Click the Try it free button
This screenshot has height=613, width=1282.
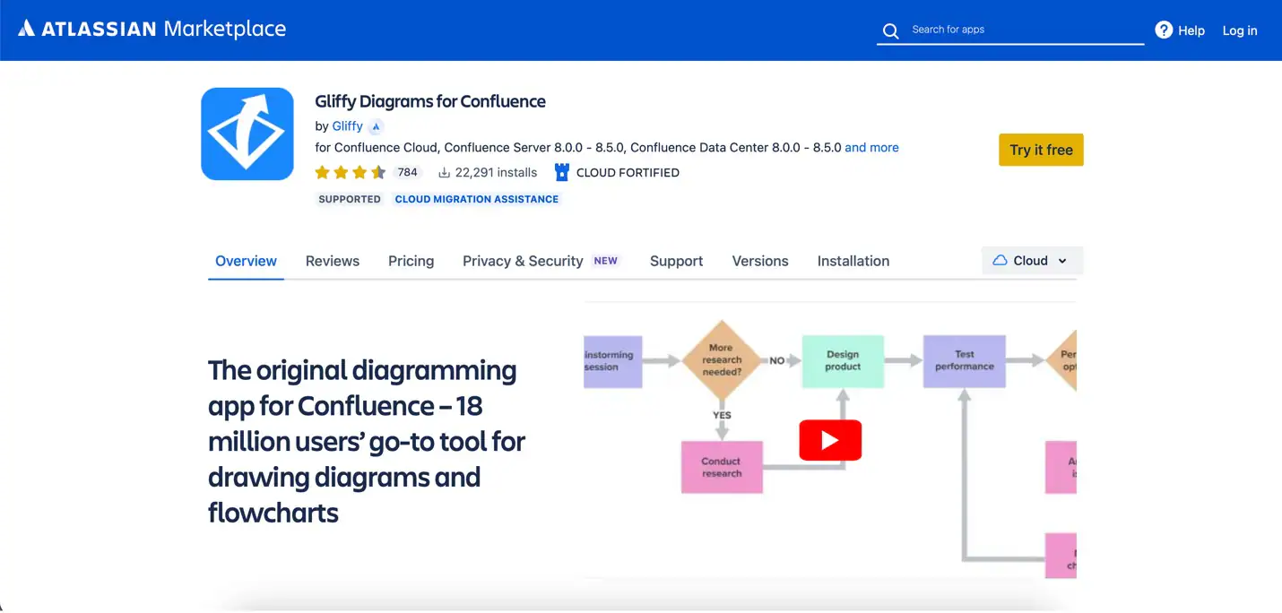(1041, 150)
